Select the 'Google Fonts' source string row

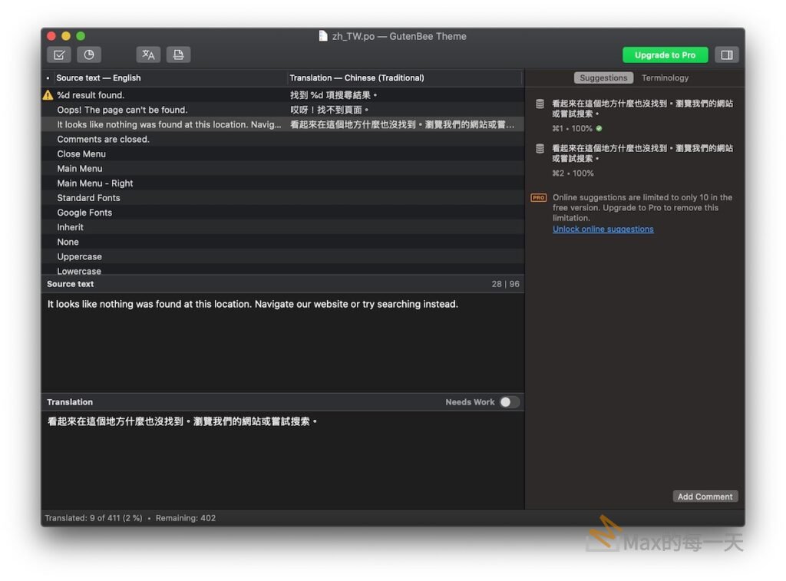[84, 213]
